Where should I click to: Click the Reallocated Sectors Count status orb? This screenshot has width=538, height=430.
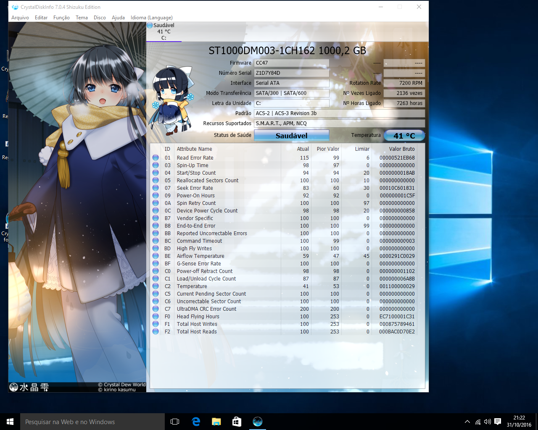156,181
